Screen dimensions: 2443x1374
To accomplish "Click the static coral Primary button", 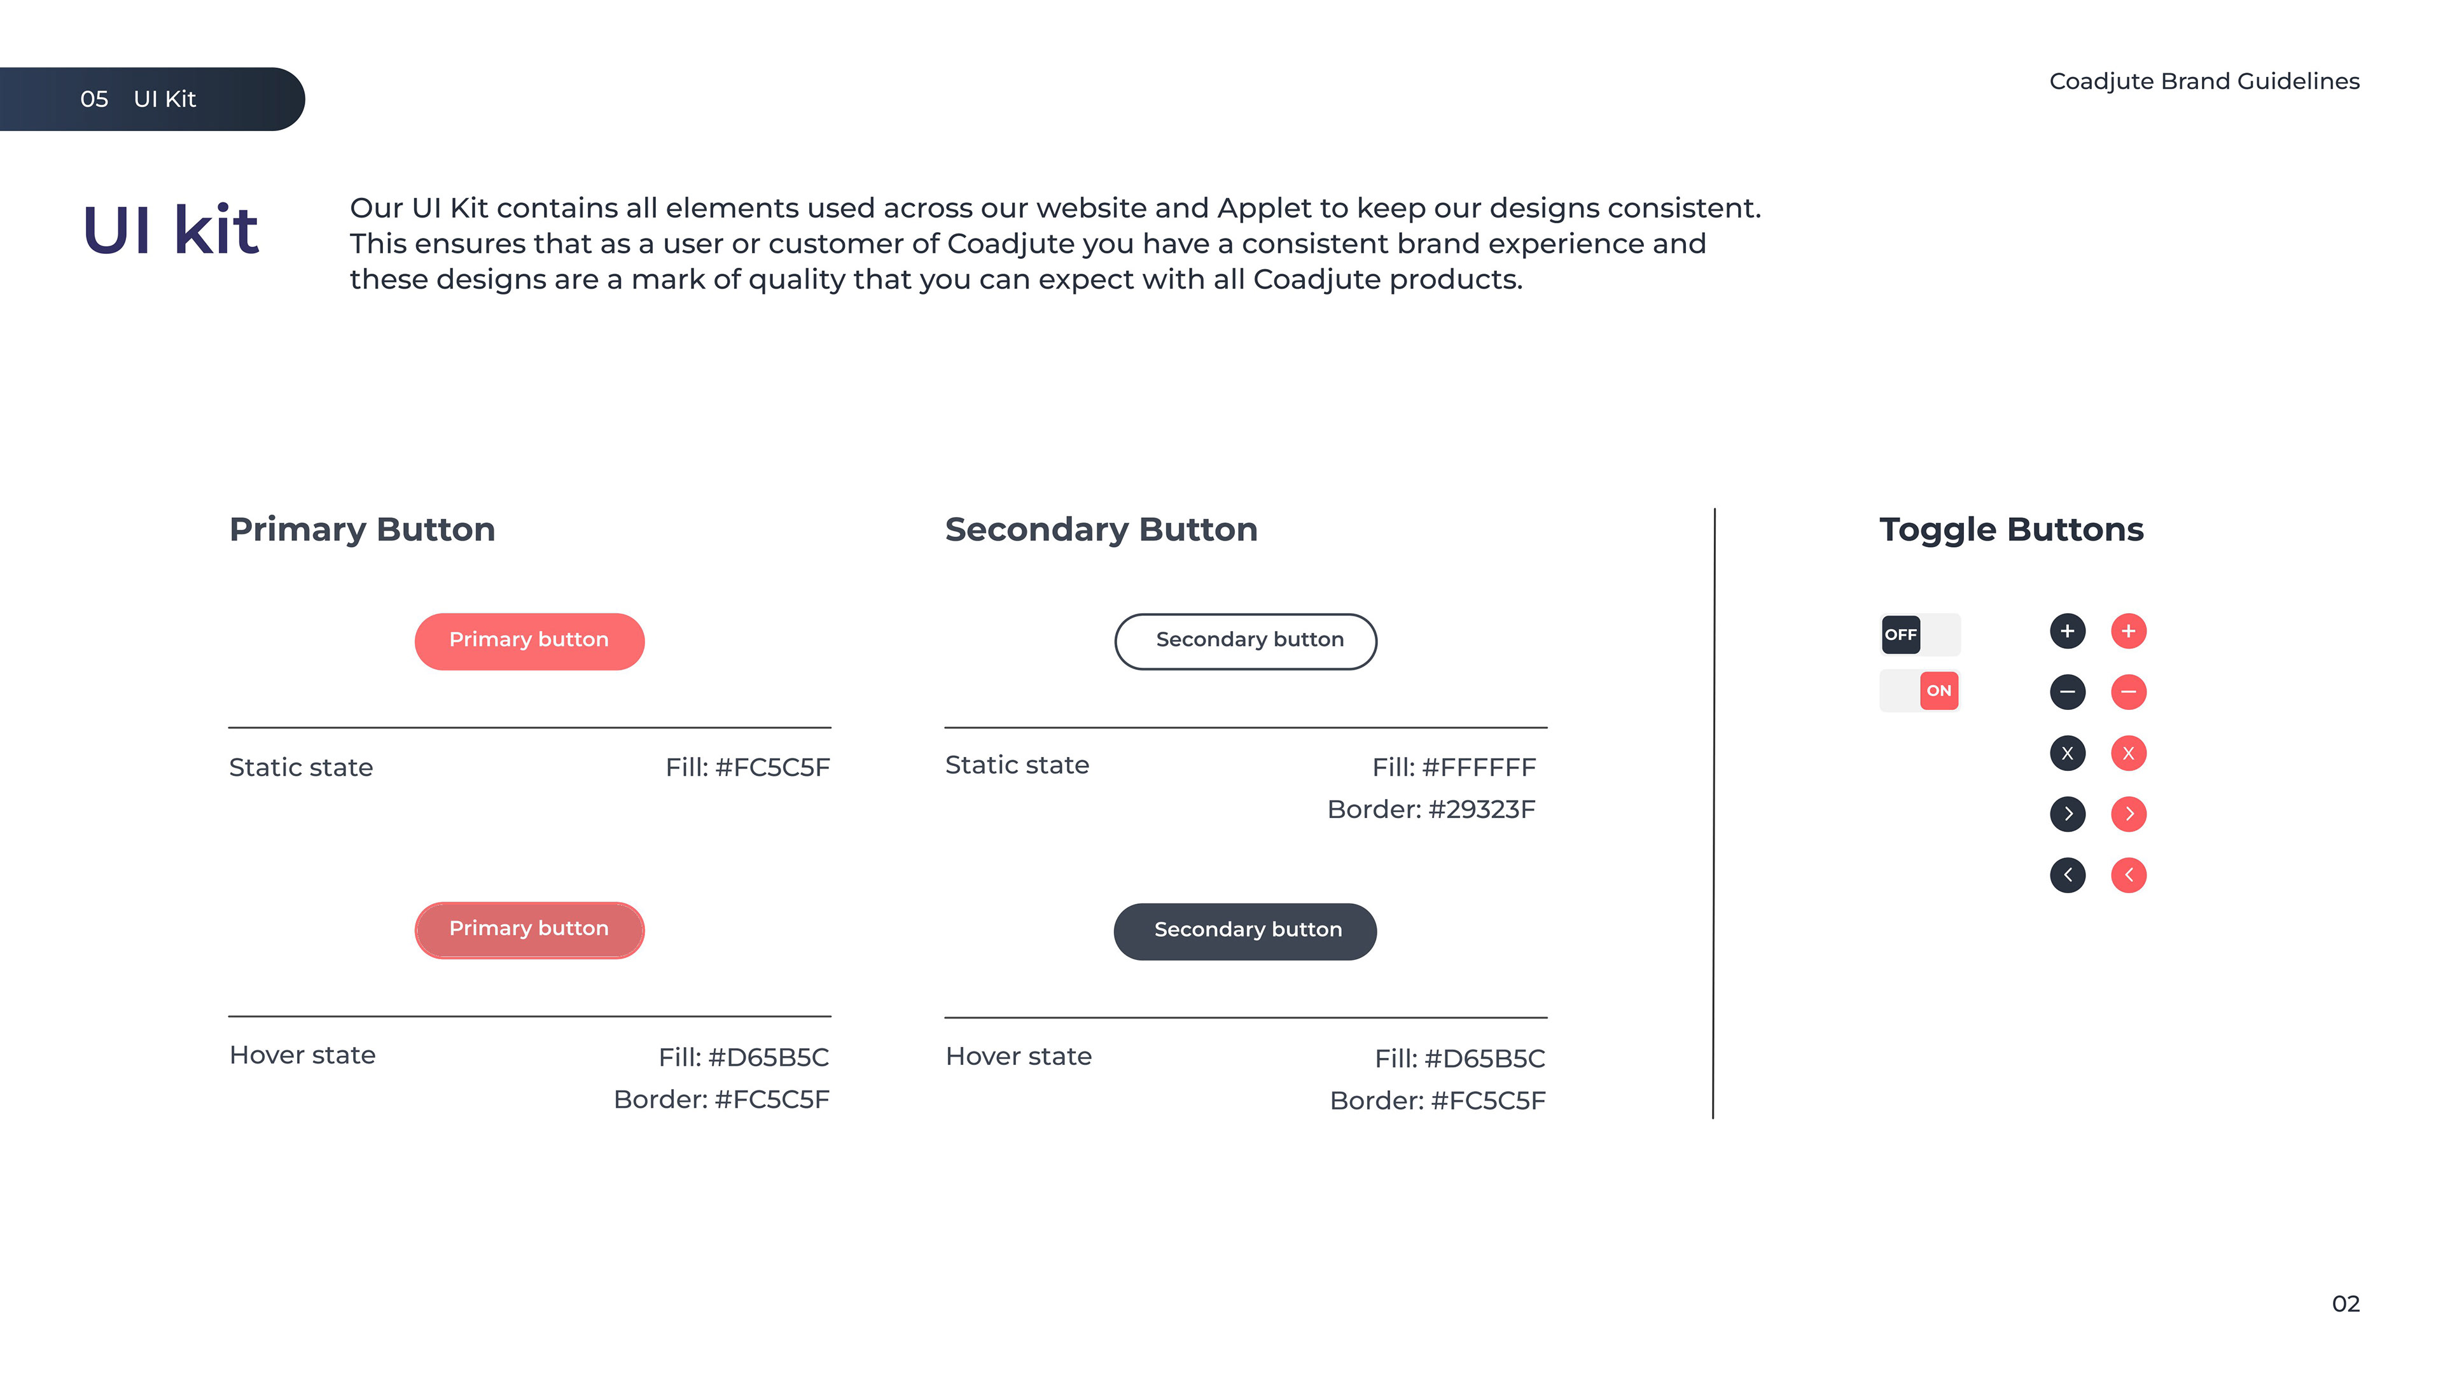I will point(529,641).
